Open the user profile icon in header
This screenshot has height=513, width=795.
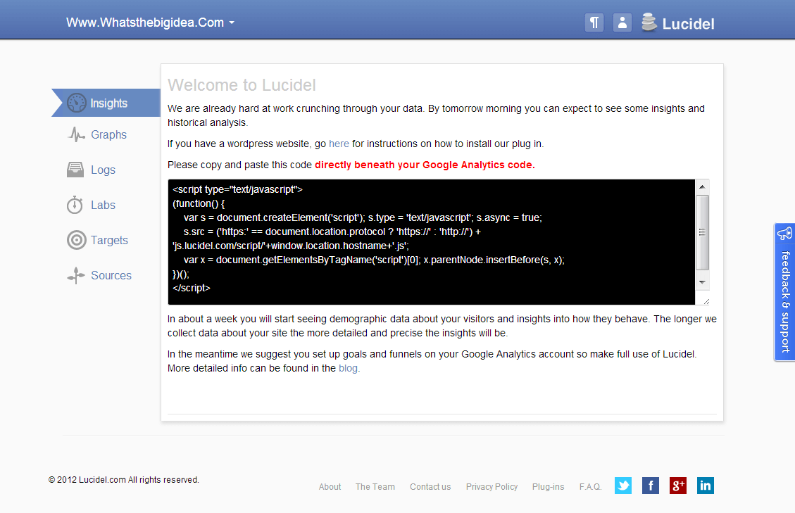(622, 23)
